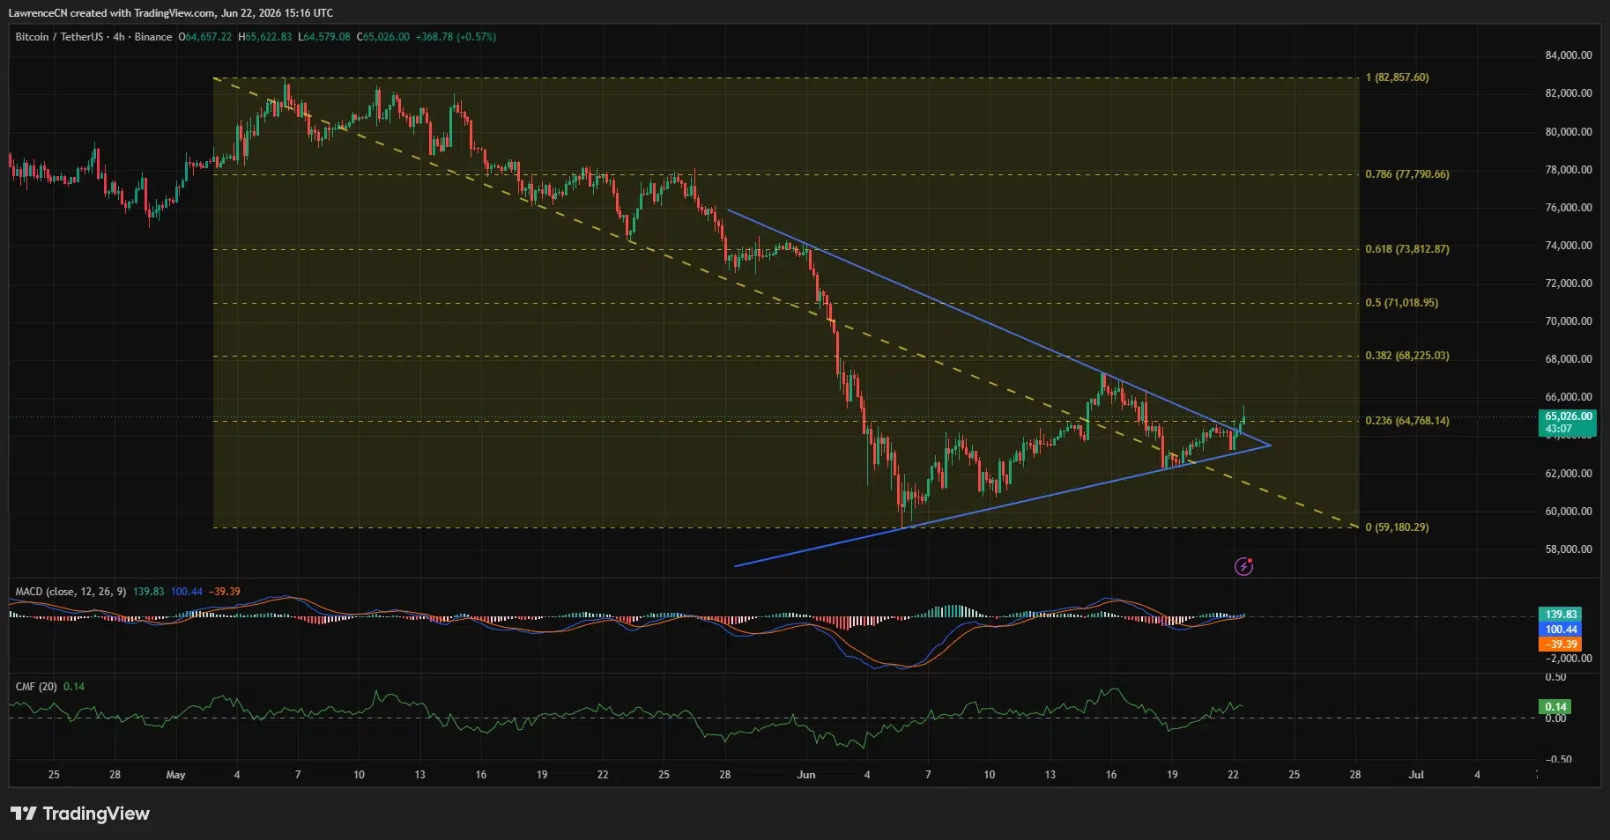Click the 0.50 CMF axis label
The height and width of the screenshot is (840, 1610).
[x=1556, y=677]
